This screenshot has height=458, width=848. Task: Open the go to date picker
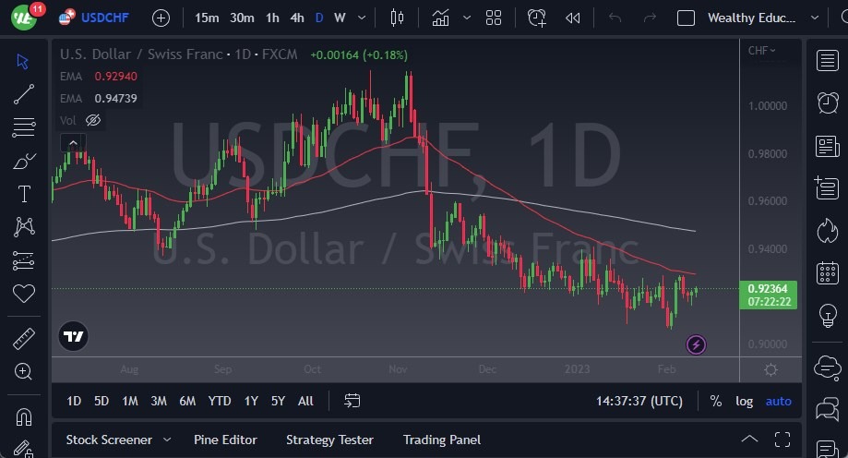click(x=352, y=401)
